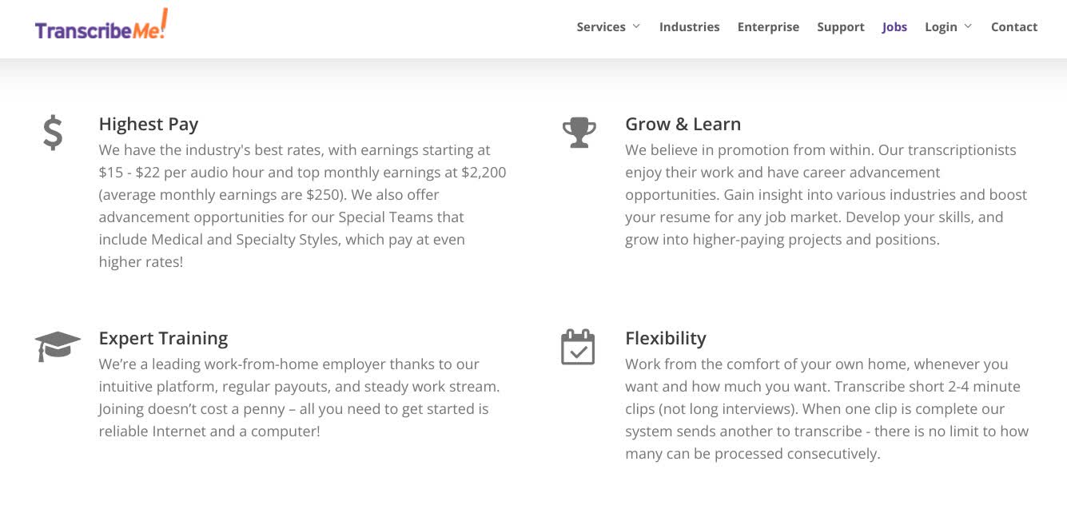
Task: Click the Expert Training heading
Action: click(163, 338)
